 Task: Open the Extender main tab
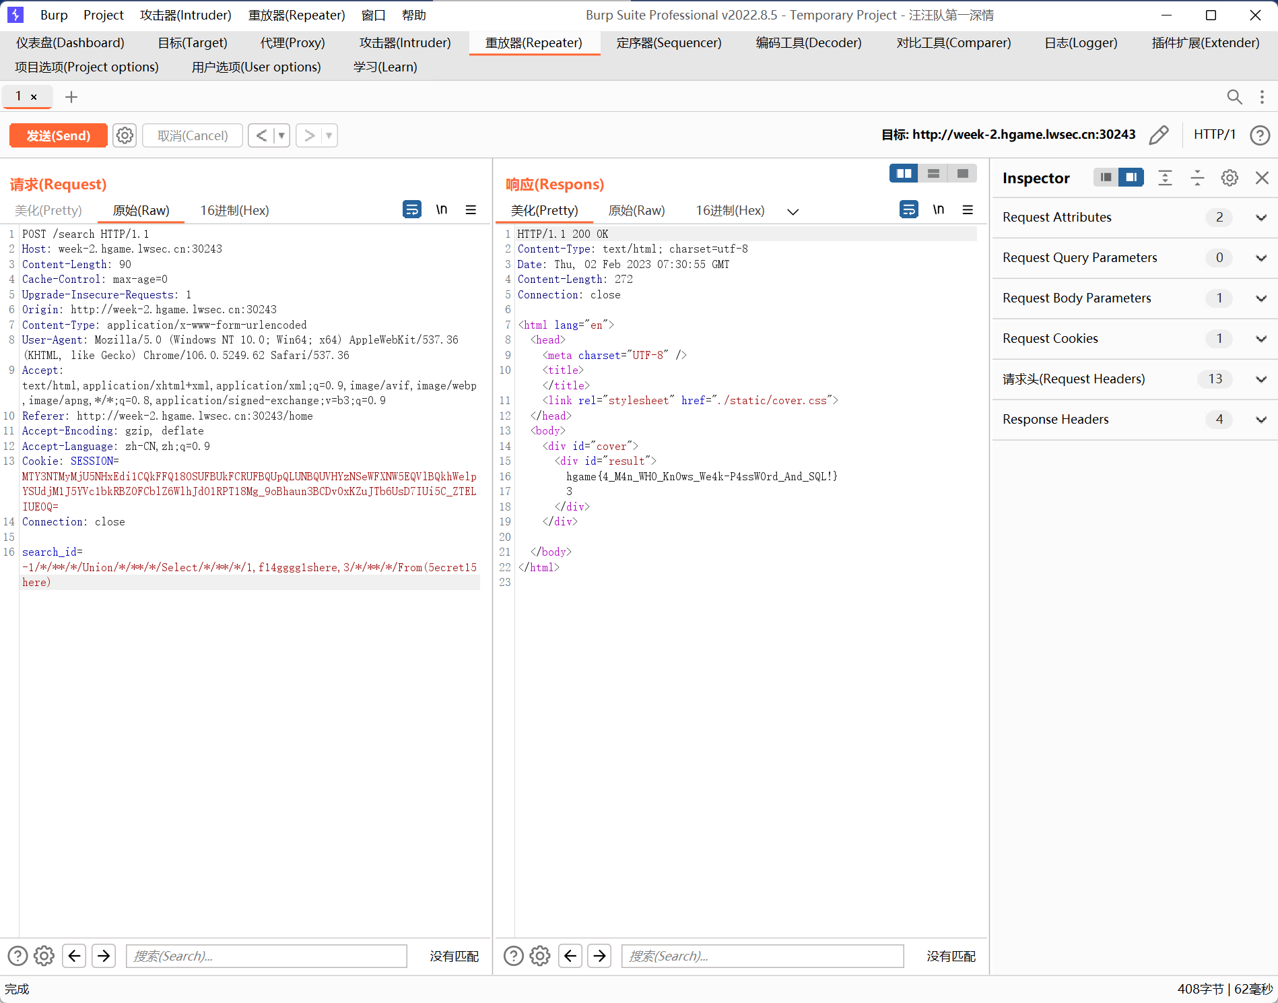click(x=1205, y=42)
